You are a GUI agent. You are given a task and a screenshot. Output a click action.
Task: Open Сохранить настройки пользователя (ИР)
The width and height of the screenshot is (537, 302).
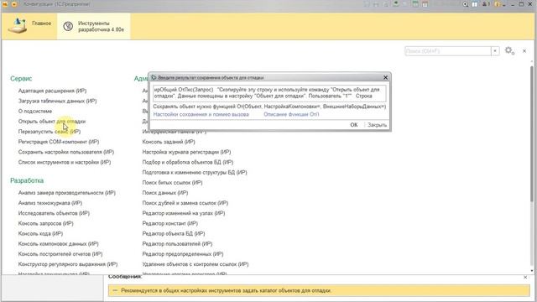click(x=66, y=152)
